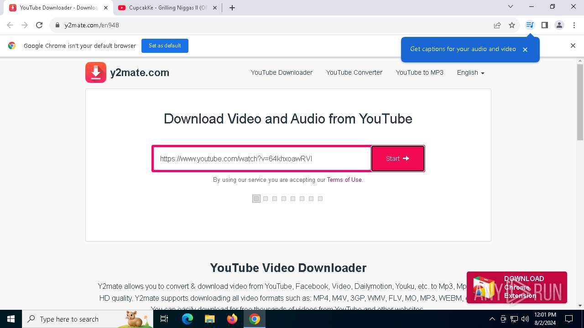Open the clock showing 12:01 PM
The image size is (584, 328).
pos(545,319)
